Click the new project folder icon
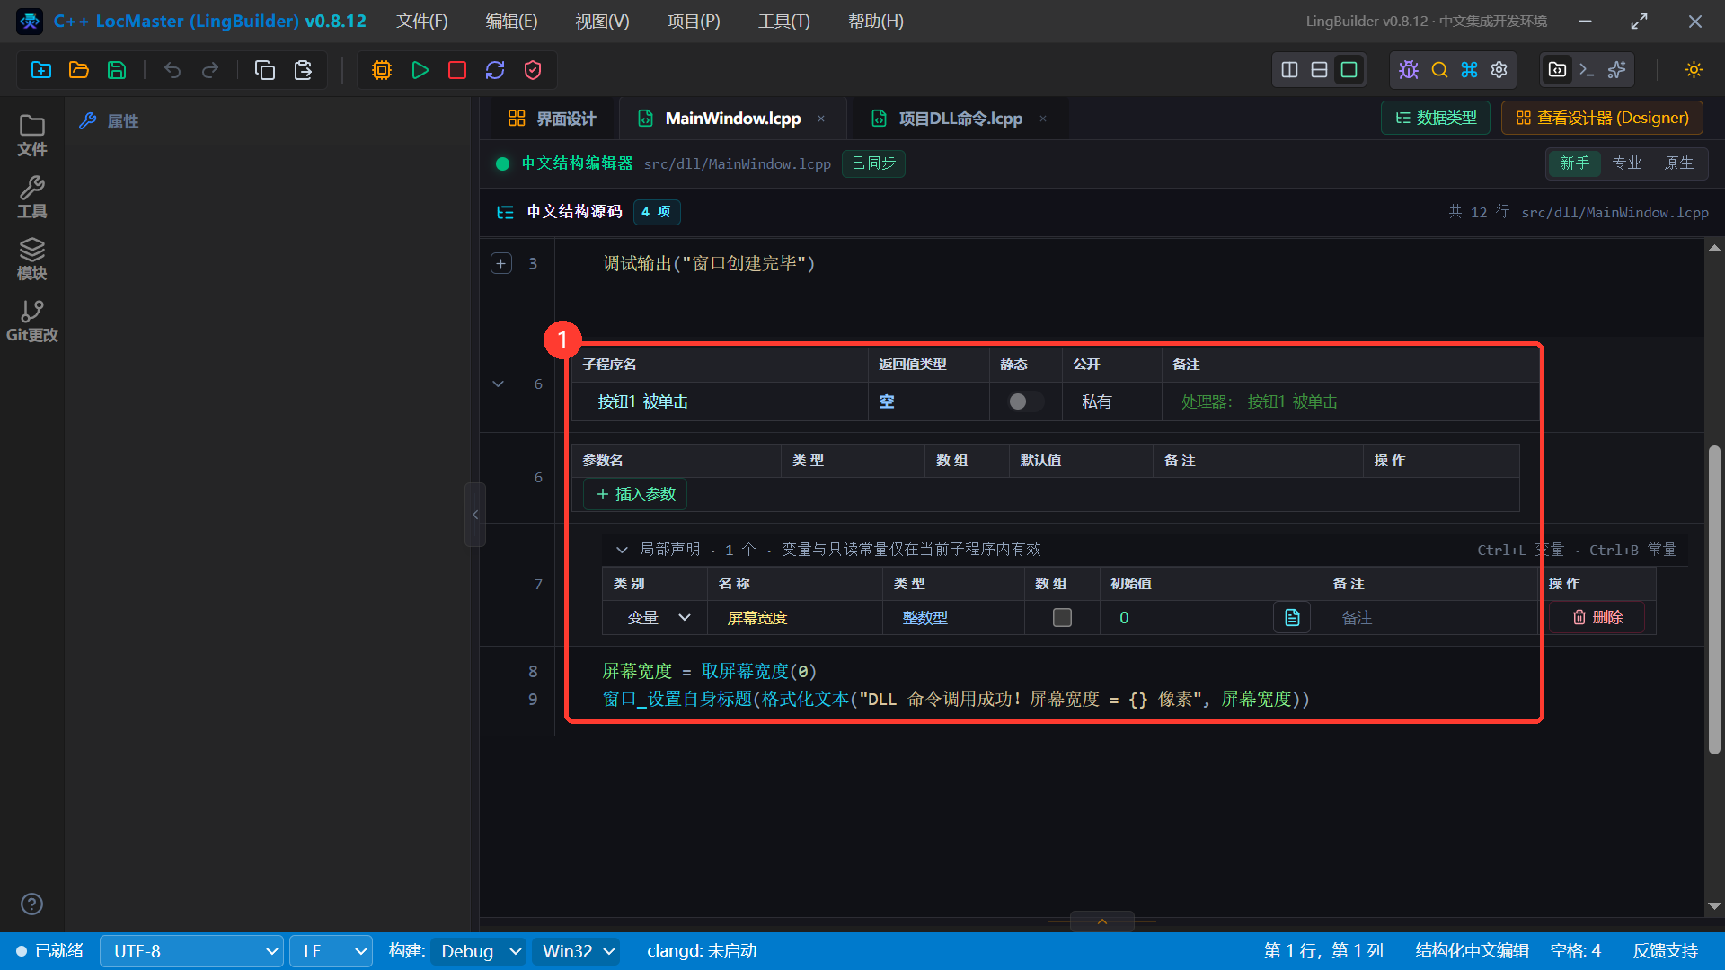 point(41,70)
